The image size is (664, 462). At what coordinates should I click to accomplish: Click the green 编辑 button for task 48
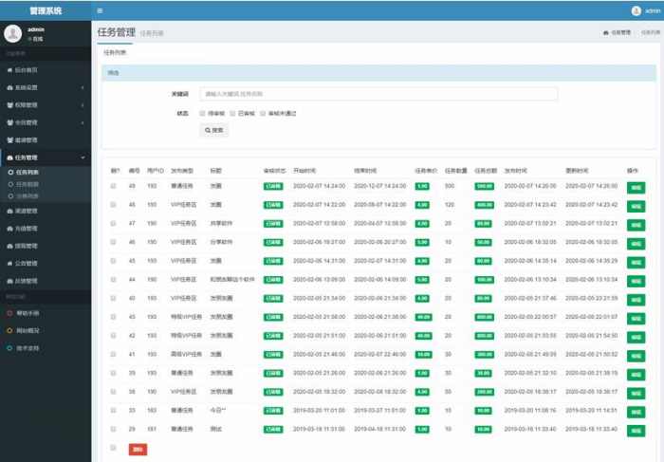(636, 205)
